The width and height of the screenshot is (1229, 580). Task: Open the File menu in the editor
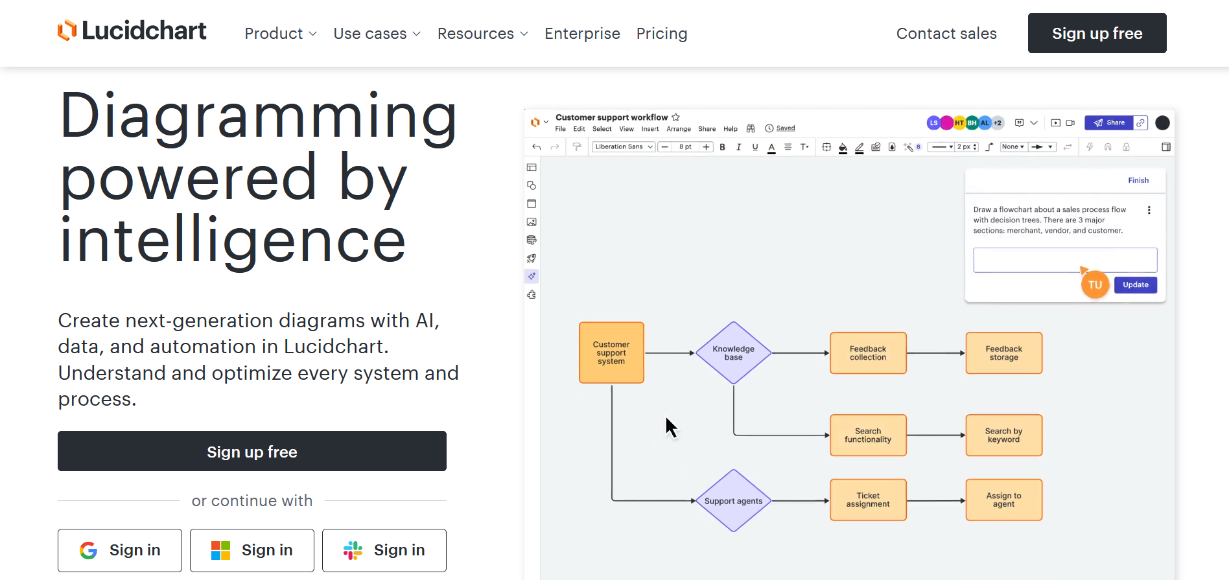pos(561,129)
